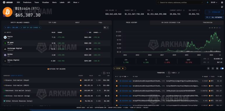The height and width of the screenshot is (111, 225).
Task: Go to next page of top holders
Action: coord(110,73)
